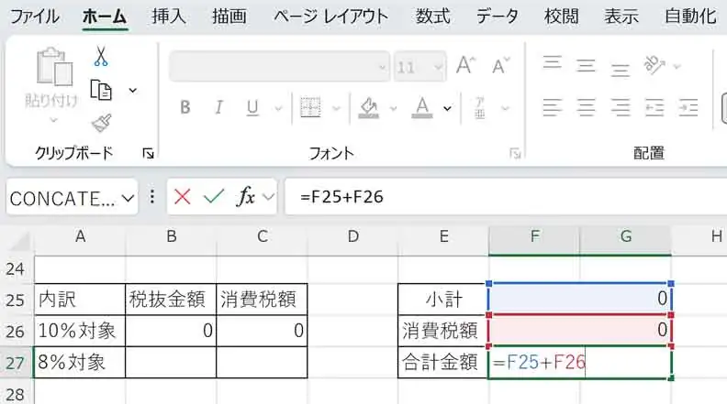Expand the Name Box dropdown showing CONCATE...
The image size is (727, 404).
(x=128, y=197)
